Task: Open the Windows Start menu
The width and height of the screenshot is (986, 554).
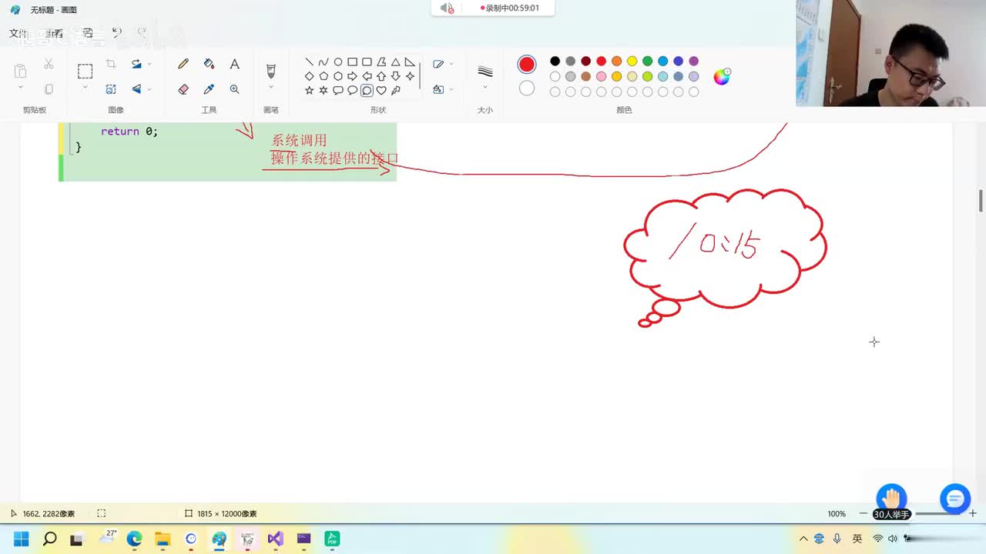Action: (x=21, y=539)
